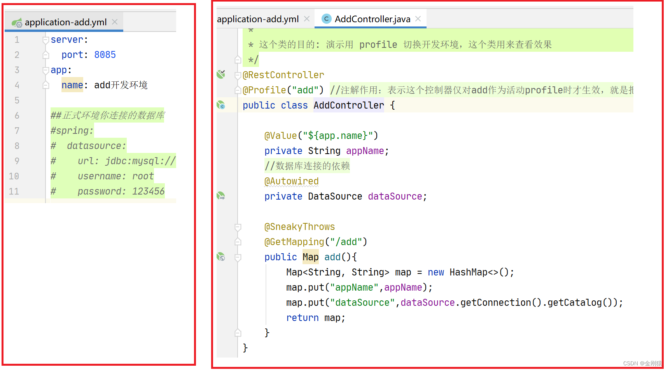668x370 pixels.
Task: Click the highlighted name key in YAML
Action: [72, 85]
